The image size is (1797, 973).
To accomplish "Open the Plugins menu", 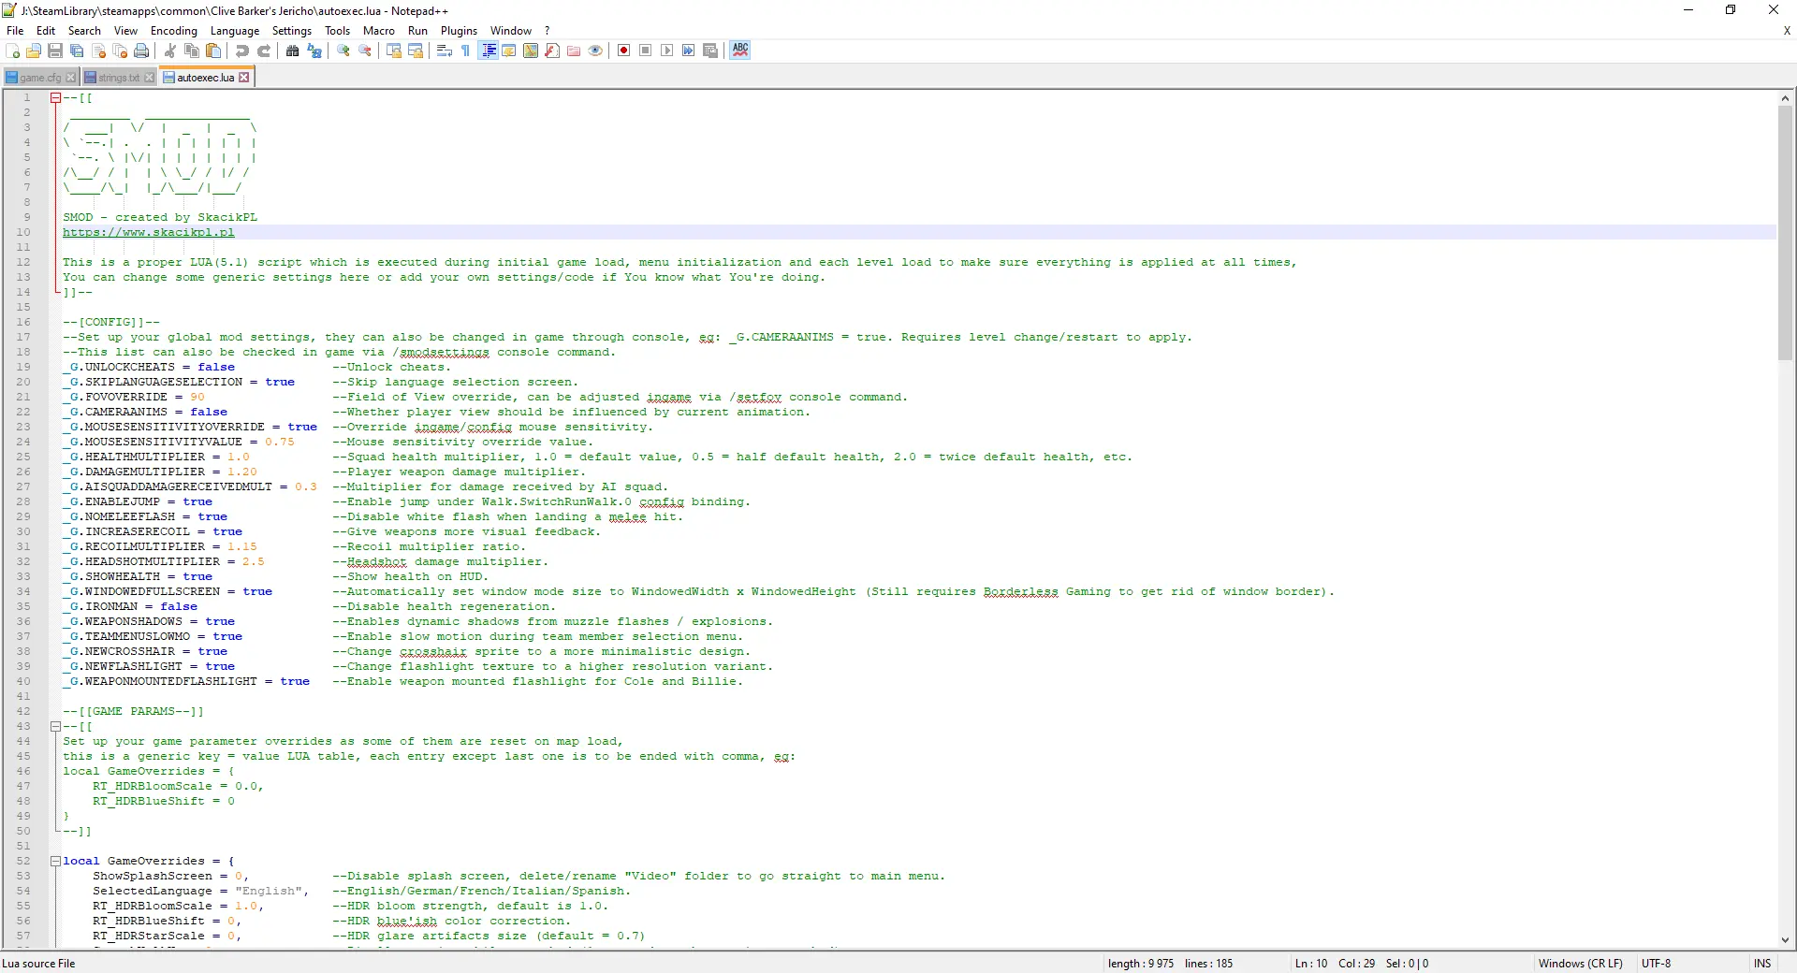I will click(x=459, y=31).
